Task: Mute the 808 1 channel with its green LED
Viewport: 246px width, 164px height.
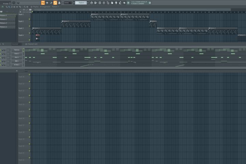Action: click(1, 61)
